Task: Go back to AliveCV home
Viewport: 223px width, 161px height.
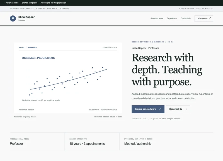Action: coord(11,3)
